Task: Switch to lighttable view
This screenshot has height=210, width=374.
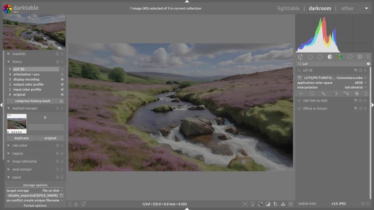Action: pyautogui.click(x=289, y=8)
